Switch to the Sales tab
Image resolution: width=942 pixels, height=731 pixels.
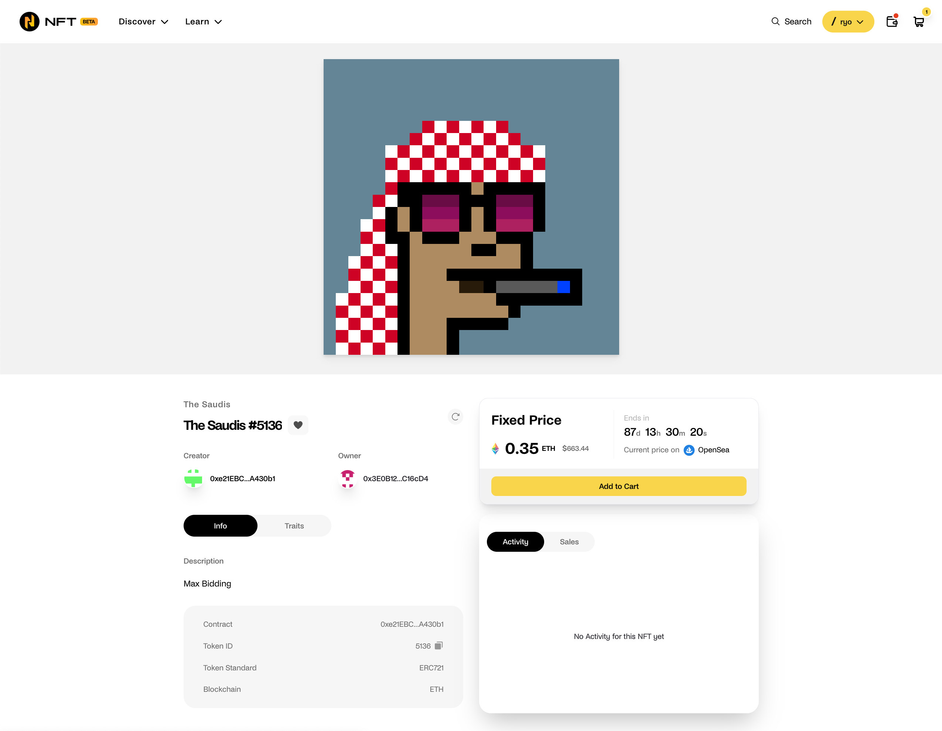click(569, 541)
